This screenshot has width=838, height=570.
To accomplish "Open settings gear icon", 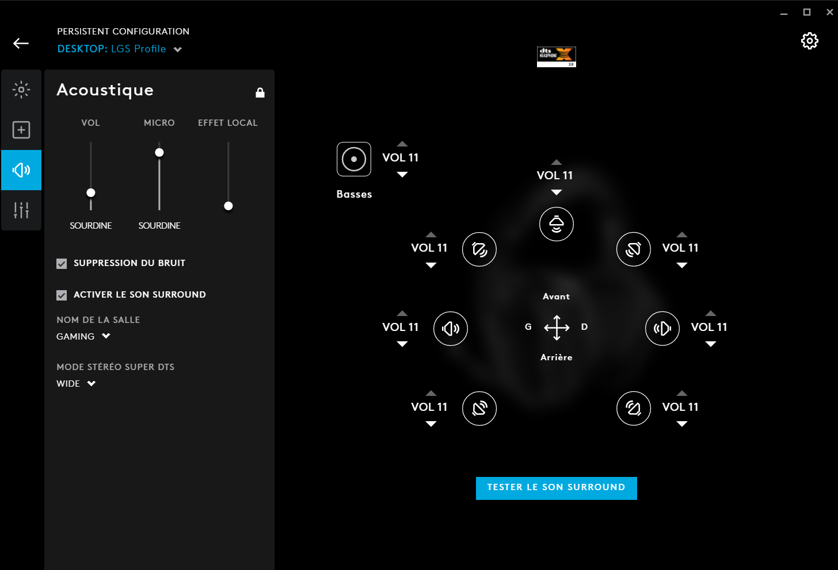I will (x=810, y=41).
